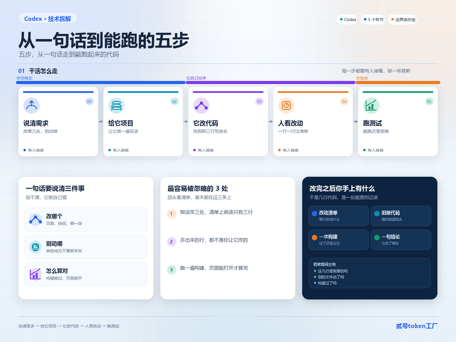
Task: Click 假设改三处，清单上就该只有三行 text
Action: pos(216,212)
